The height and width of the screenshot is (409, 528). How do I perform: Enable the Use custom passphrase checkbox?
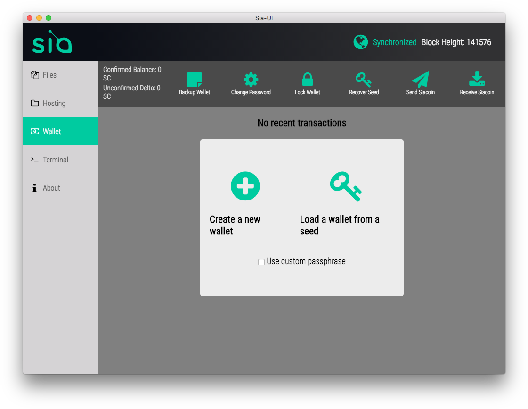261,262
